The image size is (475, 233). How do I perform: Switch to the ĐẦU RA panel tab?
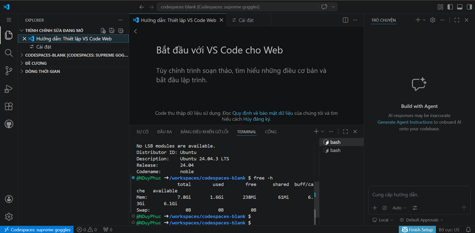(x=165, y=132)
